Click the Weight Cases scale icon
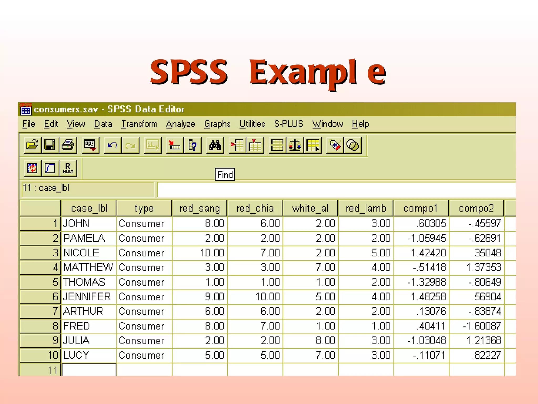The image size is (538, 404). click(295, 145)
